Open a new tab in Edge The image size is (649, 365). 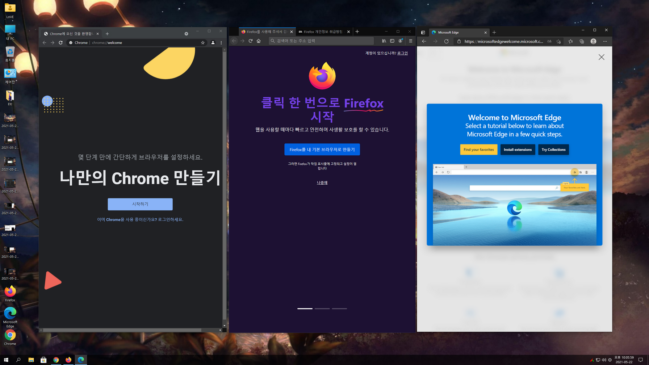click(494, 33)
